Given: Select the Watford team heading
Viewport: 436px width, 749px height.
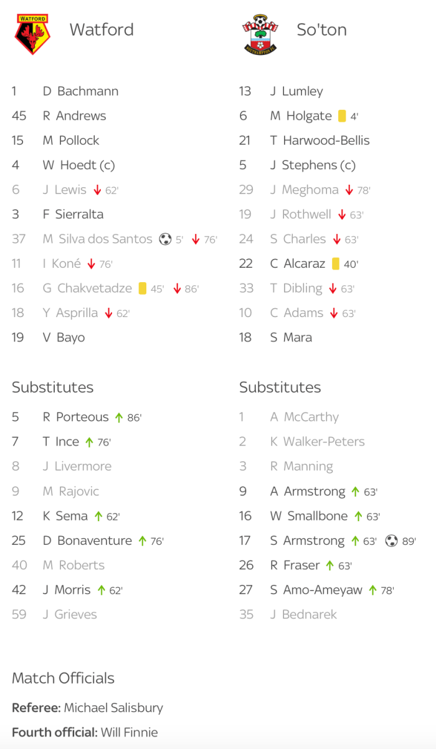Looking at the screenshot, I should coord(102,30).
